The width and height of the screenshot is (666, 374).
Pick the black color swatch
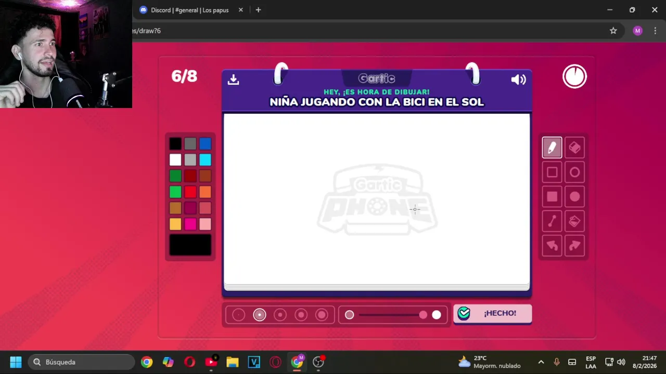point(175,144)
